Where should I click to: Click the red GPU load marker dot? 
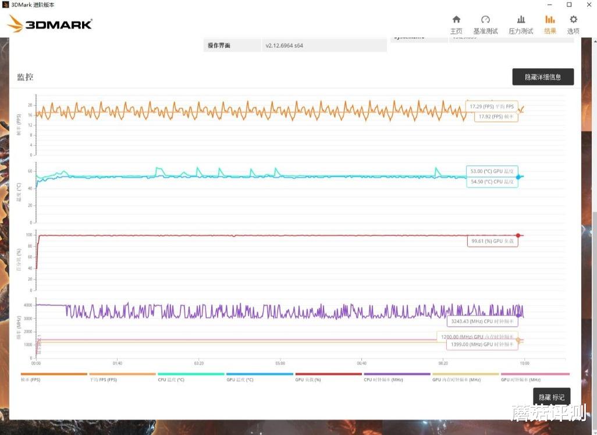point(518,235)
